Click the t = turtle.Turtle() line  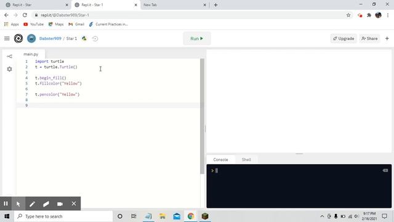[x=56, y=67]
